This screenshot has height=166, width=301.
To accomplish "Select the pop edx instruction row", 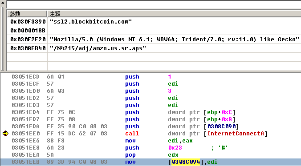I will 150,155.
